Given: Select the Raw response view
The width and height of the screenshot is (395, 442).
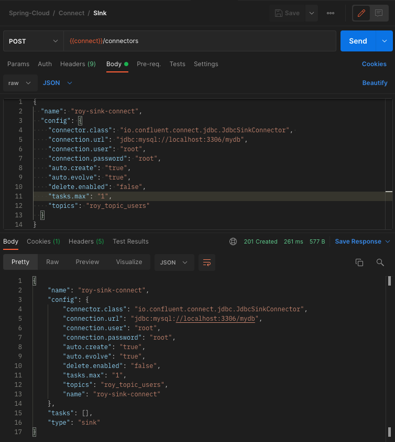Looking at the screenshot, I should tap(52, 262).
